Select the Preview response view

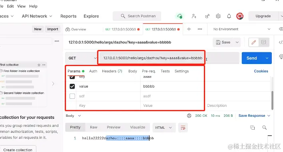click(x=114, y=127)
